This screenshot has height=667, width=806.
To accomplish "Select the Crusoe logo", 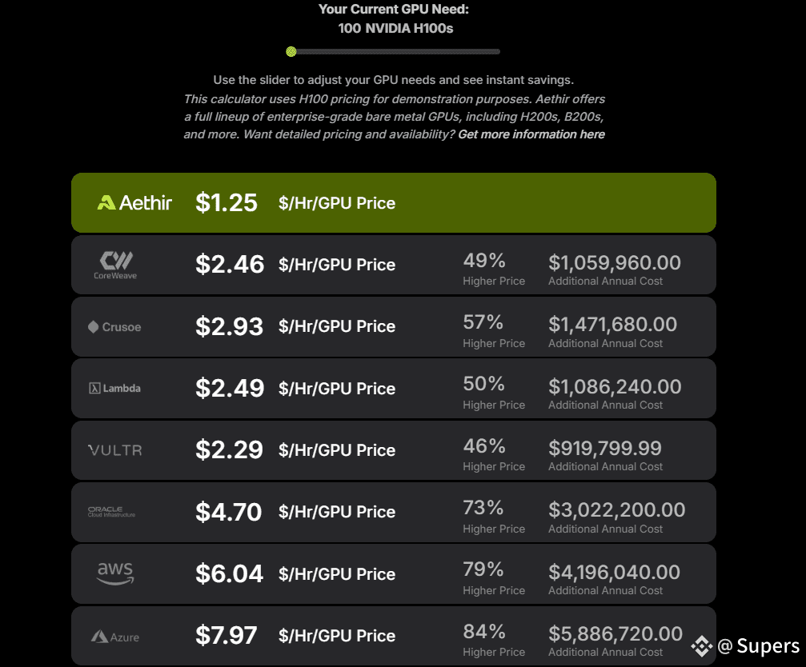I will coord(114,327).
